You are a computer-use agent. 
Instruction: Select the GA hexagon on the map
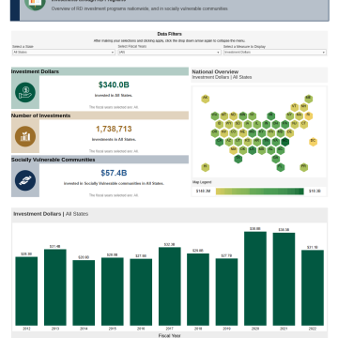(276, 159)
